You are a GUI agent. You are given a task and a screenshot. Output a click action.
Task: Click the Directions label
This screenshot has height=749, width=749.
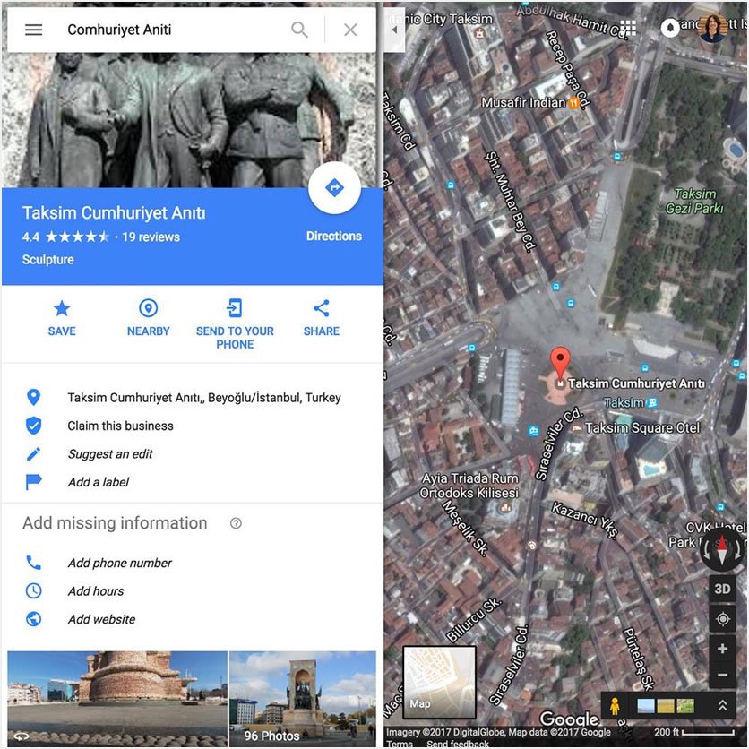pos(334,236)
